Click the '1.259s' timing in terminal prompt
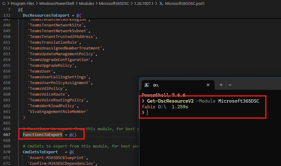The height and width of the screenshot is (166, 281). point(180,107)
